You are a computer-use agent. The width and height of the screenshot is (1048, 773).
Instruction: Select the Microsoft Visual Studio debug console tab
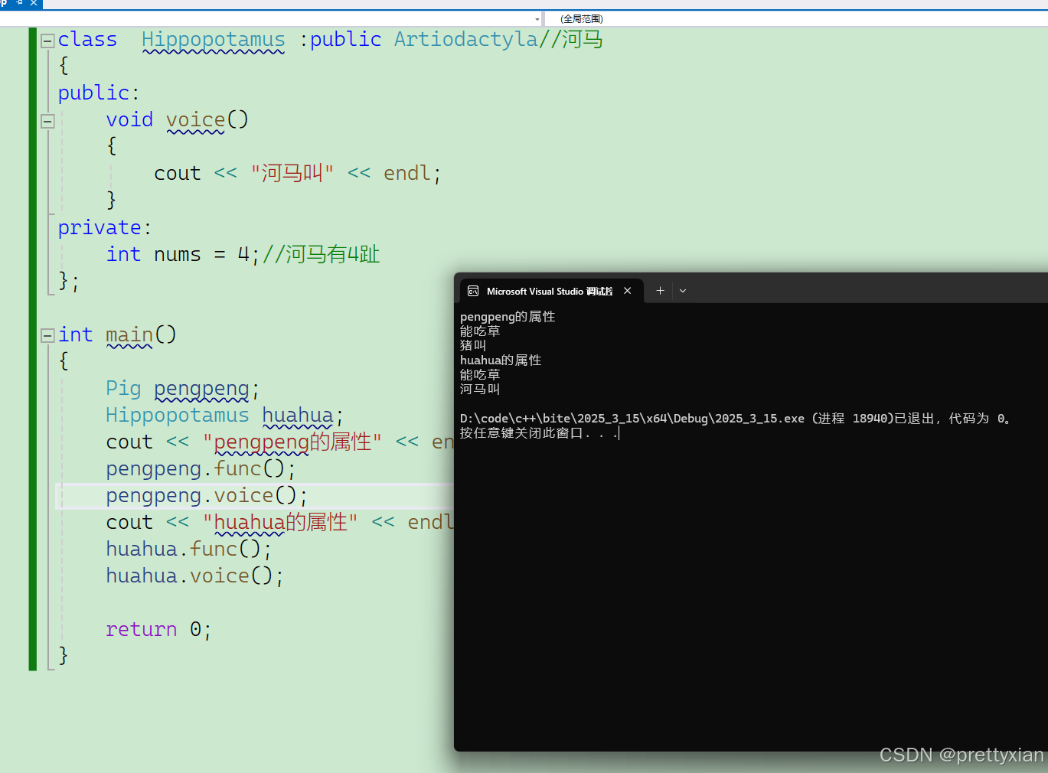(550, 291)
